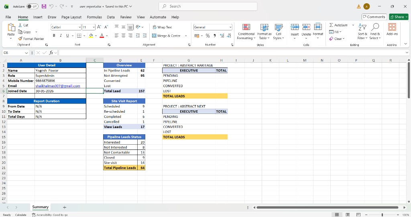Decrease decimal places
This screenshot has width=411, height=217.
229,36
